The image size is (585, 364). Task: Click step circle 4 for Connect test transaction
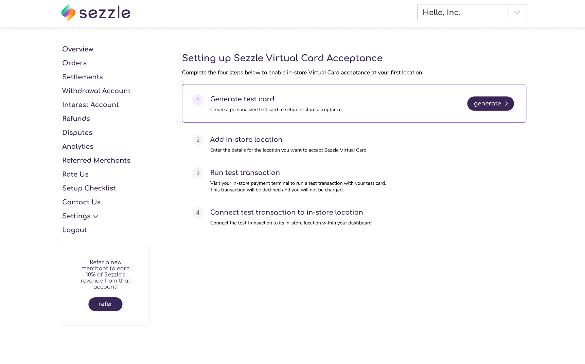pos(198,213)
